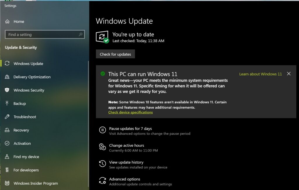Click 'See updates installed on your device' text
This screenshot has width=299, height=190.
(x=138, y=167)
